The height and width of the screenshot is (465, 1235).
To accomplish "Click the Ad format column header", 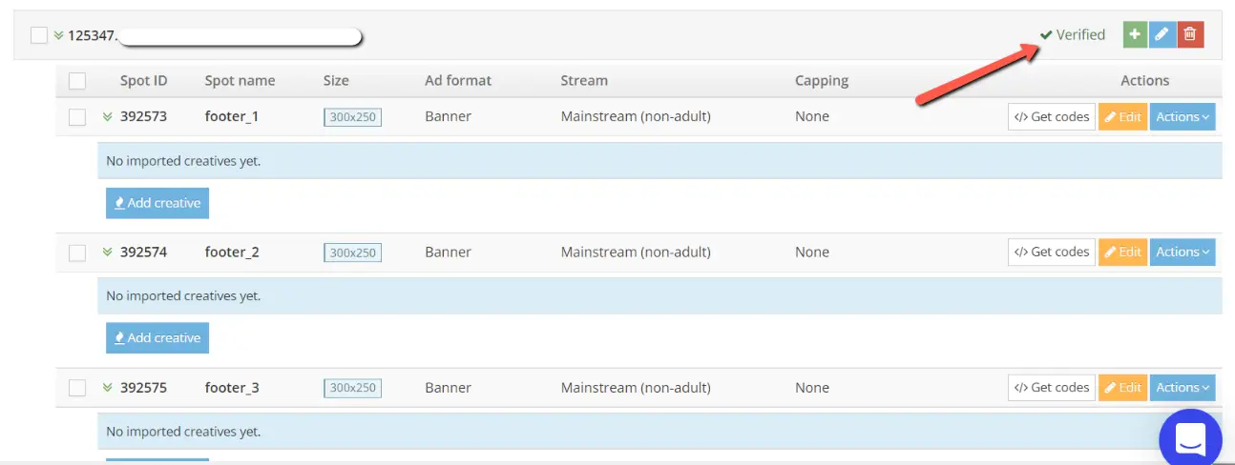I will (x=457, y=81).
